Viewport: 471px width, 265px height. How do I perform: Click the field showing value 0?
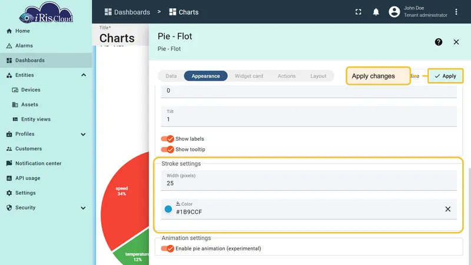coord(309,91)
